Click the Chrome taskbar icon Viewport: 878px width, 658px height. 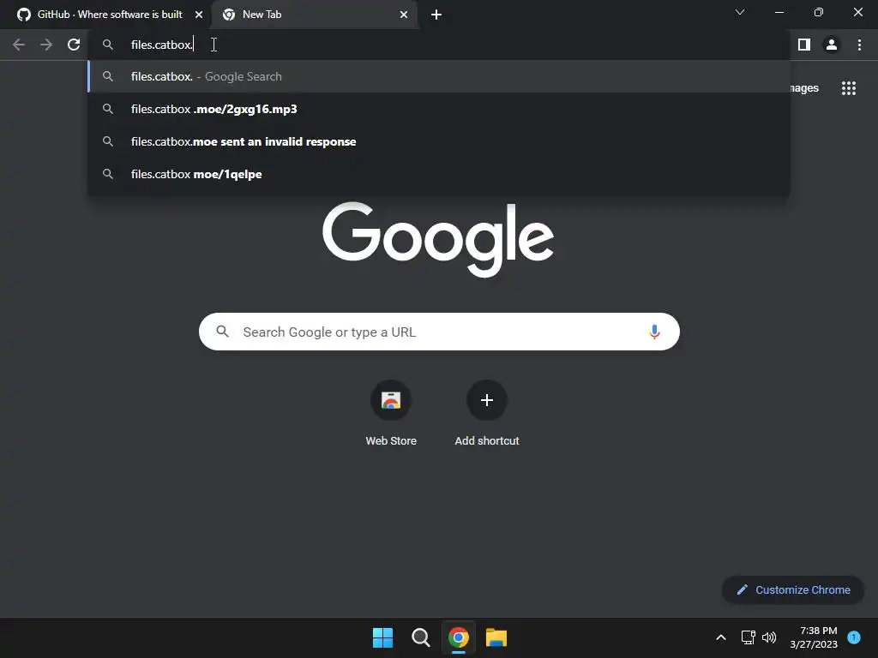pyautogui.click(x=459, y=637)
